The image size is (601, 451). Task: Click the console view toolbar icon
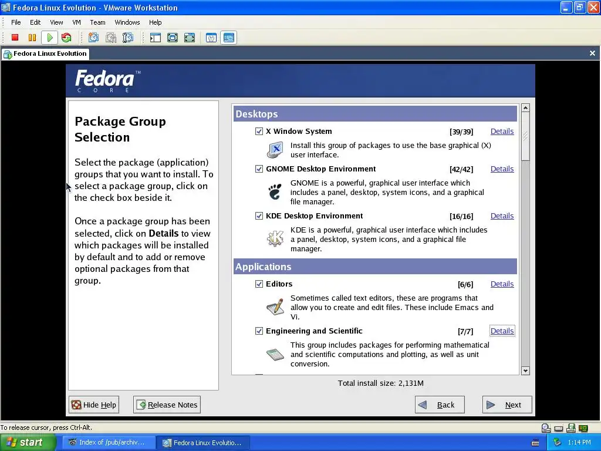(x=228, y=38)
